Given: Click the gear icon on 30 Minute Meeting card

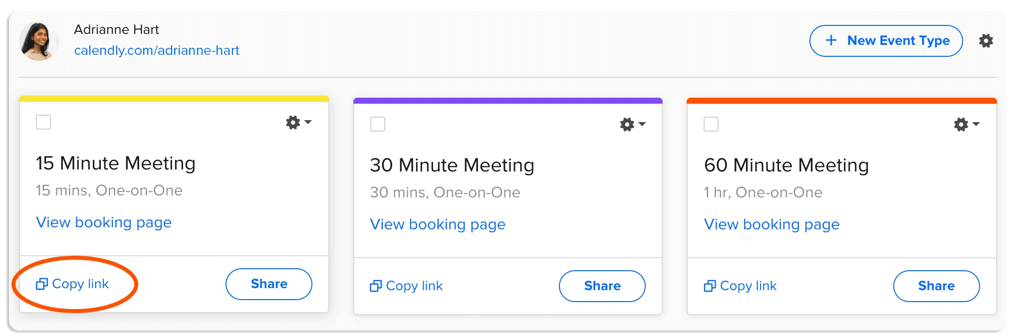Looking at the screenshot, I should click(x=627, y=124).
